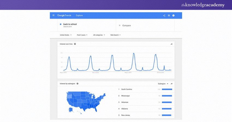The height and width of the screenshot is (122, 232).
Task: Click the share icon in the header
Action: point(164,15)
